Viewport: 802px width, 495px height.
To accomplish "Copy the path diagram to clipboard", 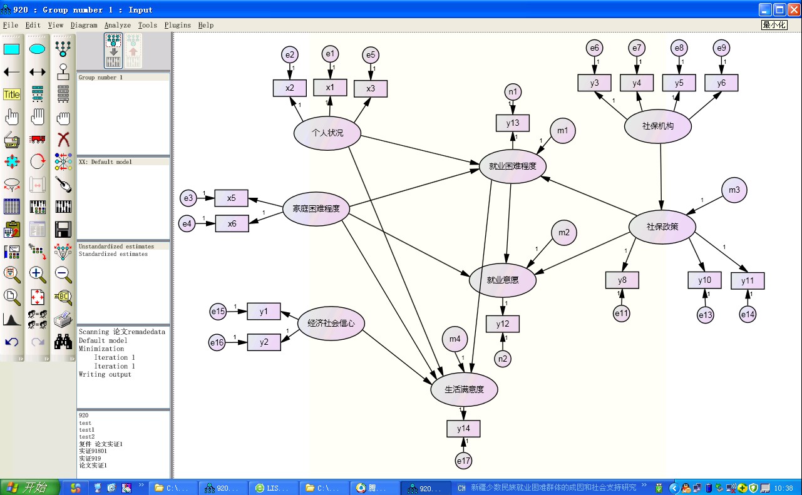I will [x=12, y=229].
